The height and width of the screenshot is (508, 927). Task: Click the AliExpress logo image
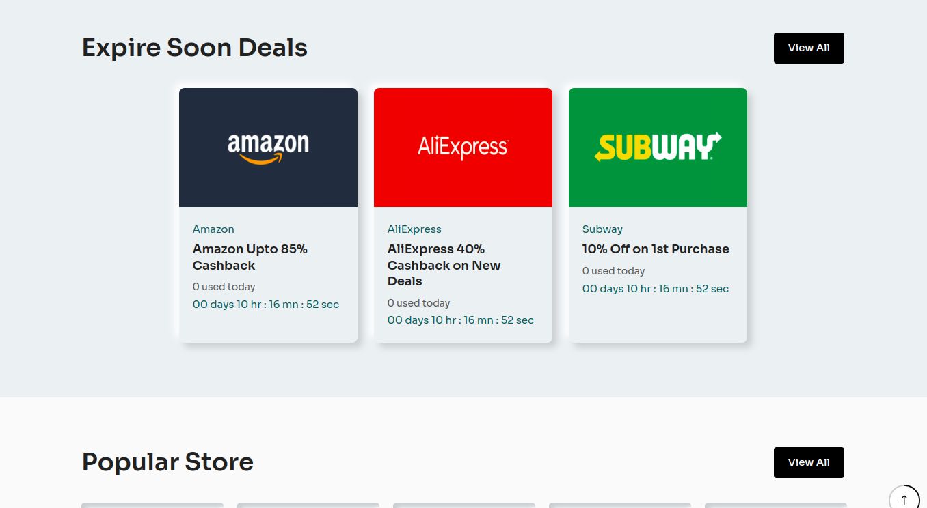point(463,147)
